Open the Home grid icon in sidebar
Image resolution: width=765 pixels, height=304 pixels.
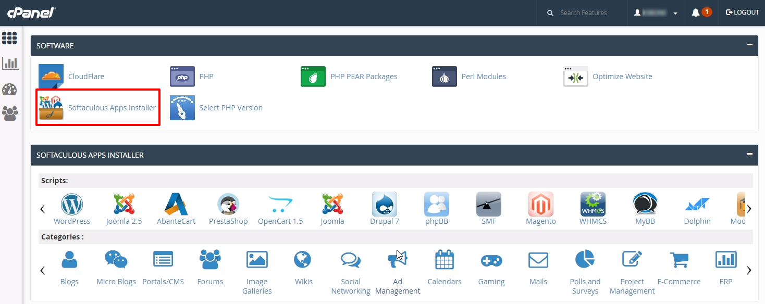pyautogui.click(x=10, y=38)
